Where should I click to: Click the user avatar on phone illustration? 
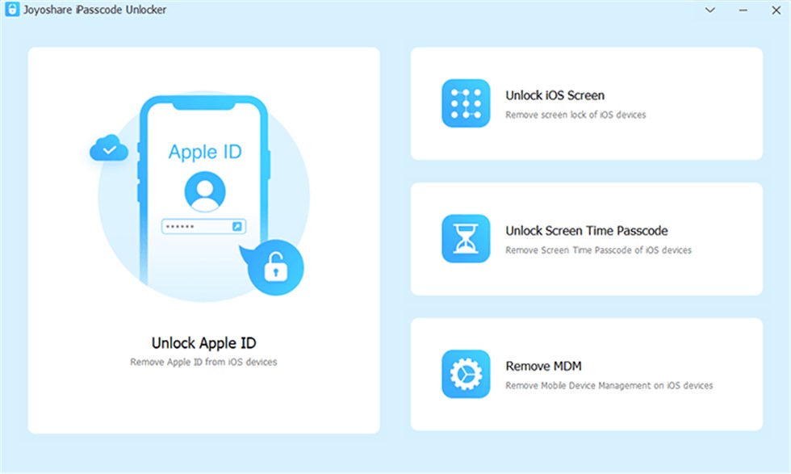(x=205, y=191)
